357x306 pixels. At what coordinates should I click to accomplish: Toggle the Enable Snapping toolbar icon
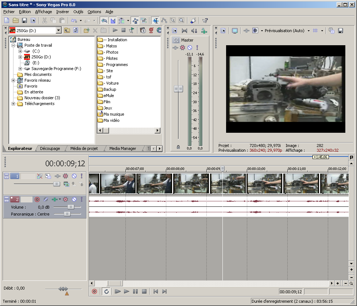pyautogui.click(x=104, y=21)
